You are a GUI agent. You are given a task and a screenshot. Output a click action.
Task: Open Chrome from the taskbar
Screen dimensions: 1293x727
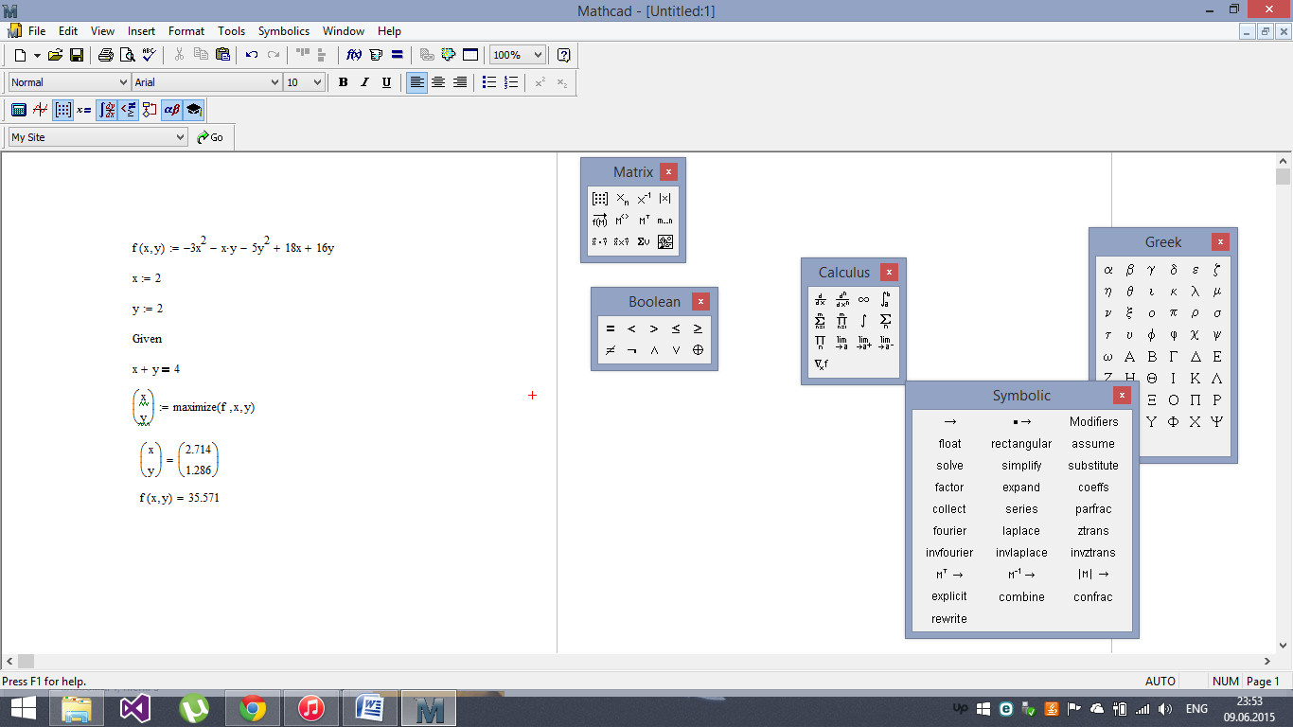(x=253, y=708)
